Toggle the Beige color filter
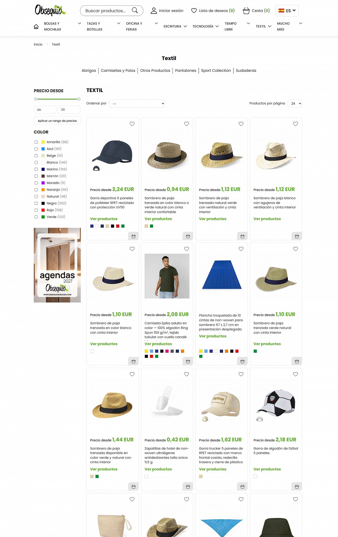The width and height of the screenshot is (338, 537). (x=36, y=156)
